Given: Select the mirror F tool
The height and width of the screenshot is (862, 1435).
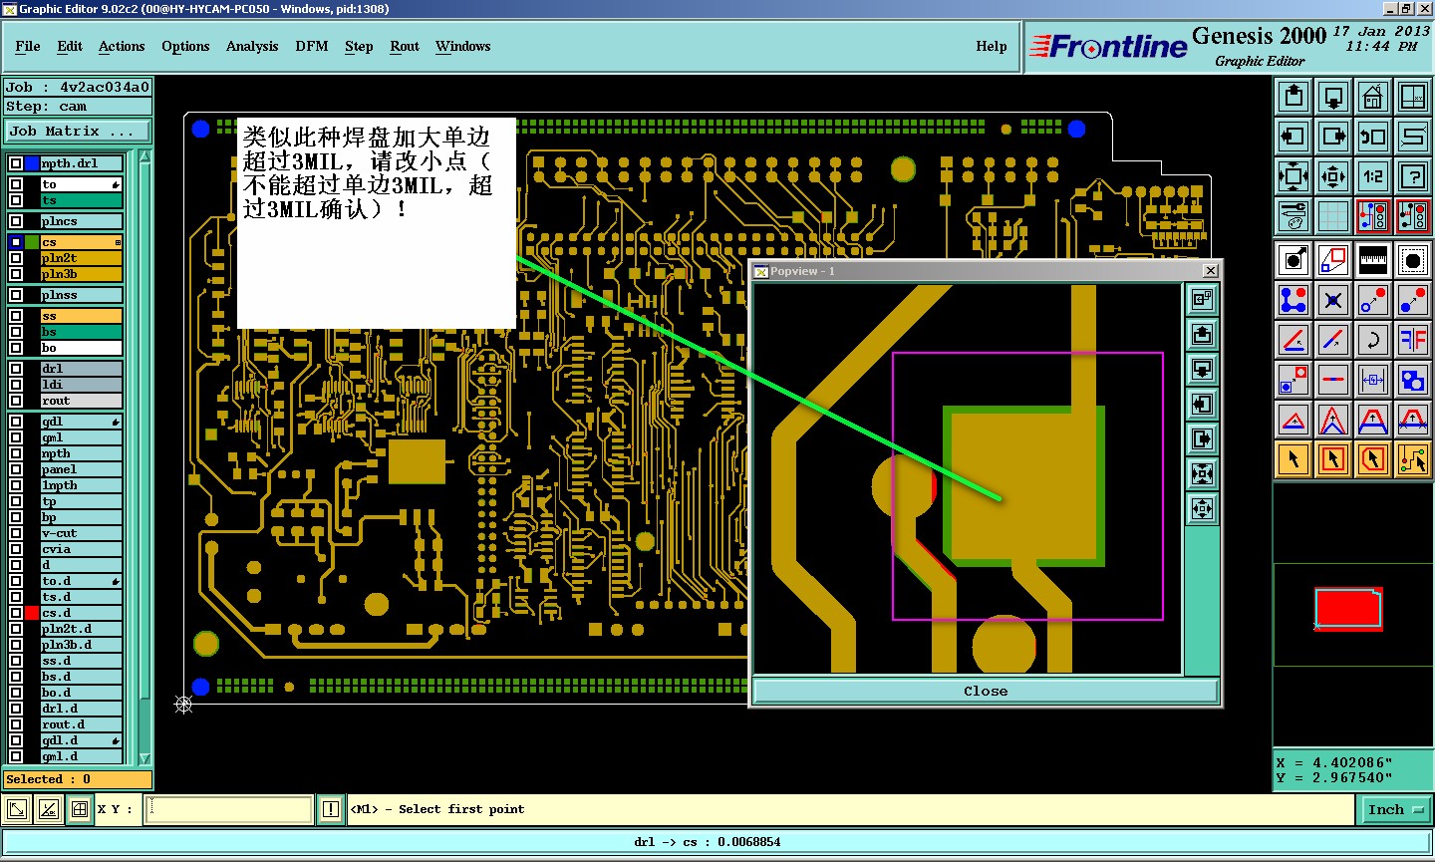Looking at the screenshot, I should (1413, 340).
